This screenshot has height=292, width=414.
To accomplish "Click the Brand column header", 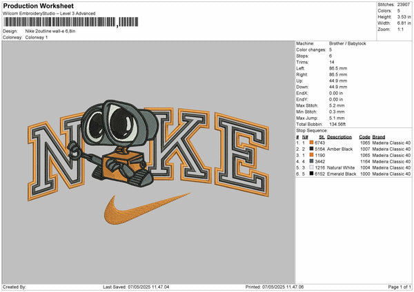I will click(x=379, y=137).
